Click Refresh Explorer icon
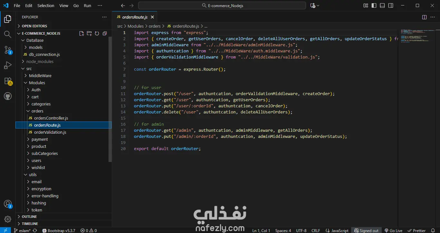 pos(97,33)
